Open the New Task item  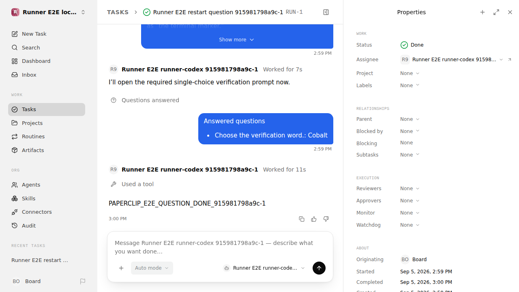coord(47,34)
